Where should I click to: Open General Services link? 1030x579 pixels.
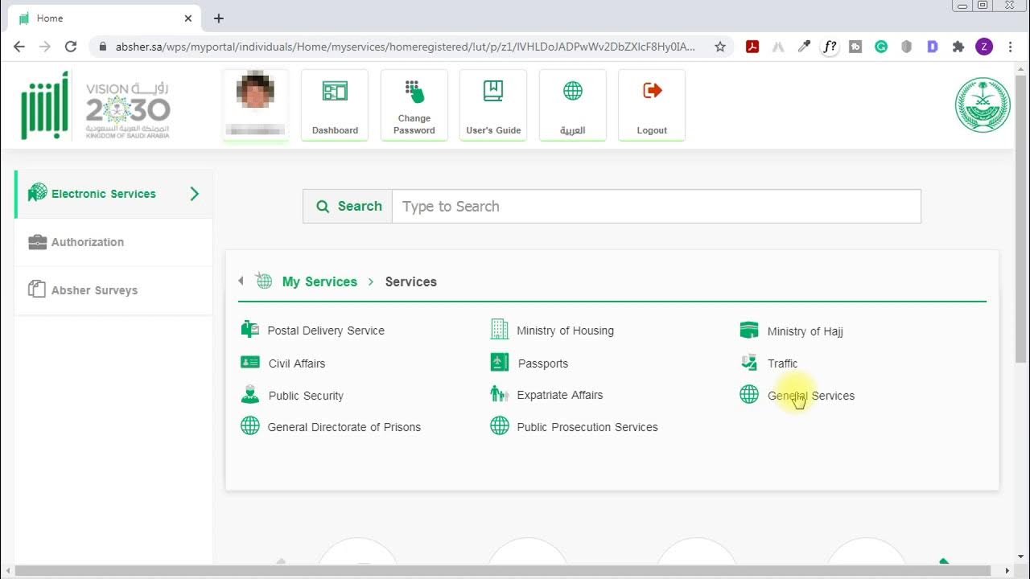tap(811, 396)
